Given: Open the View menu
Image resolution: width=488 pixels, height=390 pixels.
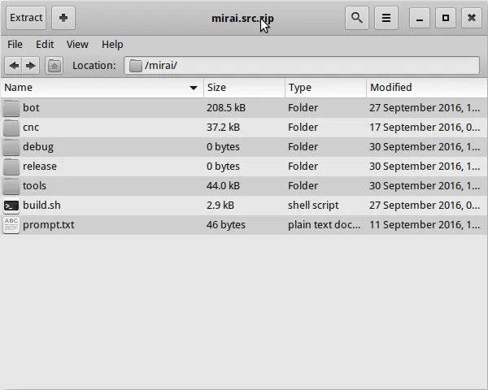Looking at the screenshot, I should coord(77,45).
